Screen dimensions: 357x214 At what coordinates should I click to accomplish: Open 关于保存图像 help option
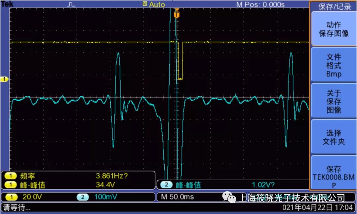[333, 101]
